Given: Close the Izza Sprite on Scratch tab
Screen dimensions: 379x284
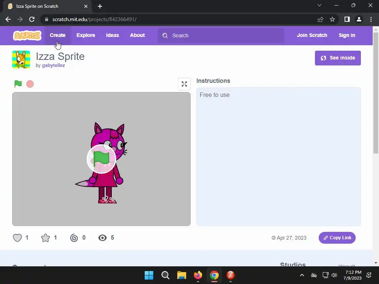Looking at the screenshot, I should pyautogui.click(x=86, y=6).
